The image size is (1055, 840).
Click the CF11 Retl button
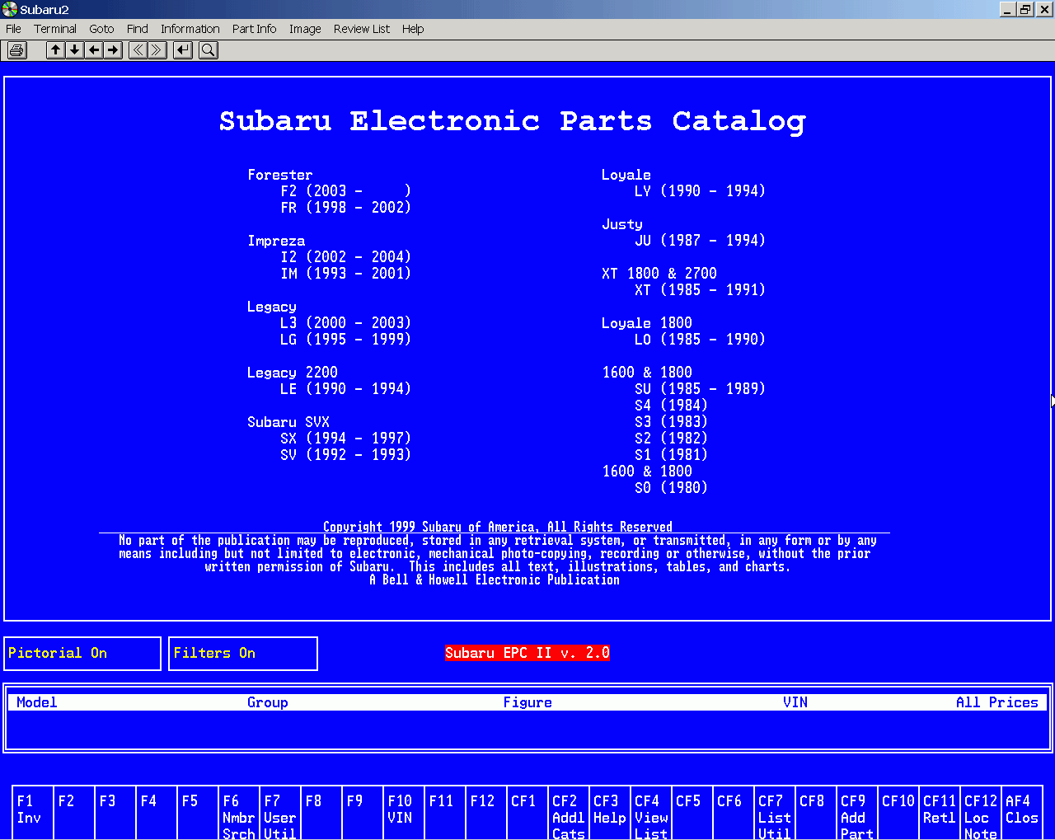click(940, 813)
